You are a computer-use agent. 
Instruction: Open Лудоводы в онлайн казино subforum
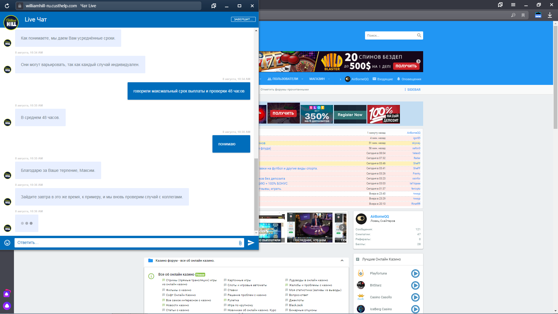[308, 280]
